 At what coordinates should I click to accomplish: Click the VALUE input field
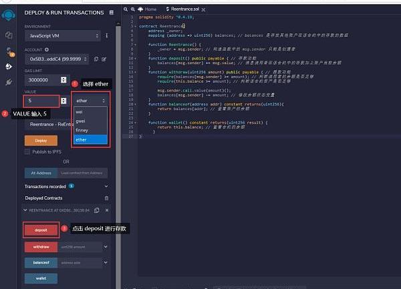41,101
